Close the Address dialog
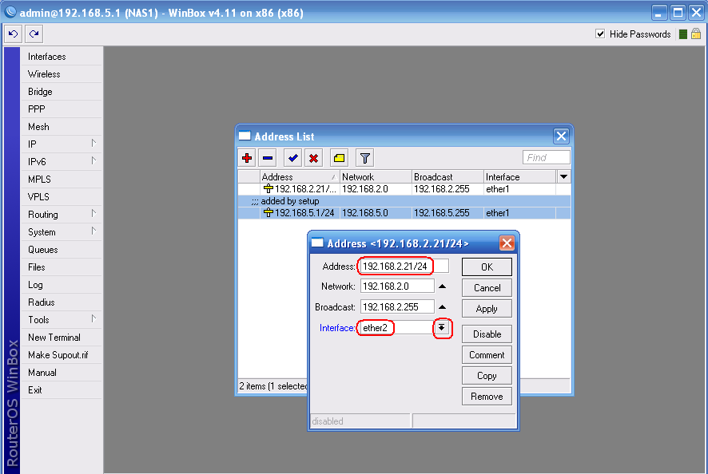Image resolution: width=708 pixels, height=474 pixels. [507, 243]
